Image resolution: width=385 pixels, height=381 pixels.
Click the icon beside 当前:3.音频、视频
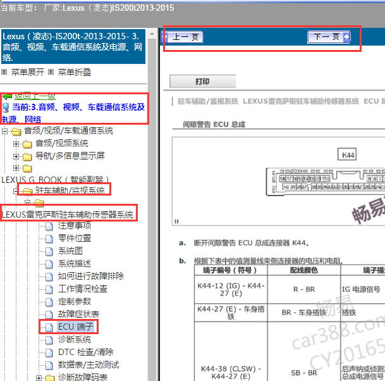(6, 108)
